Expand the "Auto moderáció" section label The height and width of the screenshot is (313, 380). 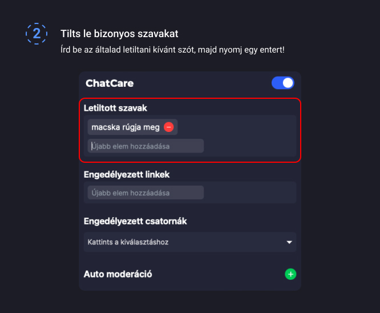[118, 274]
